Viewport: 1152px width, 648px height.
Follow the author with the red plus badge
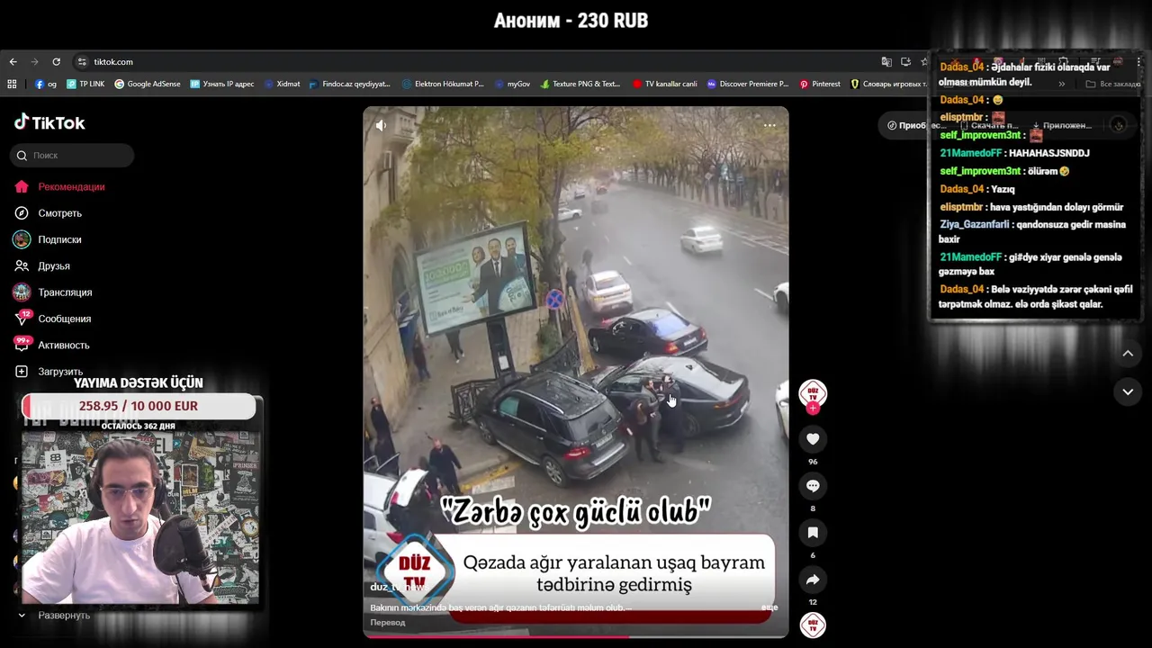813,408
